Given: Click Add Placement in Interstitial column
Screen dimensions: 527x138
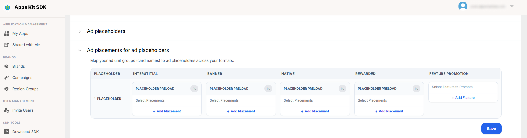Looking at the screenshot, I should [167, 111].
